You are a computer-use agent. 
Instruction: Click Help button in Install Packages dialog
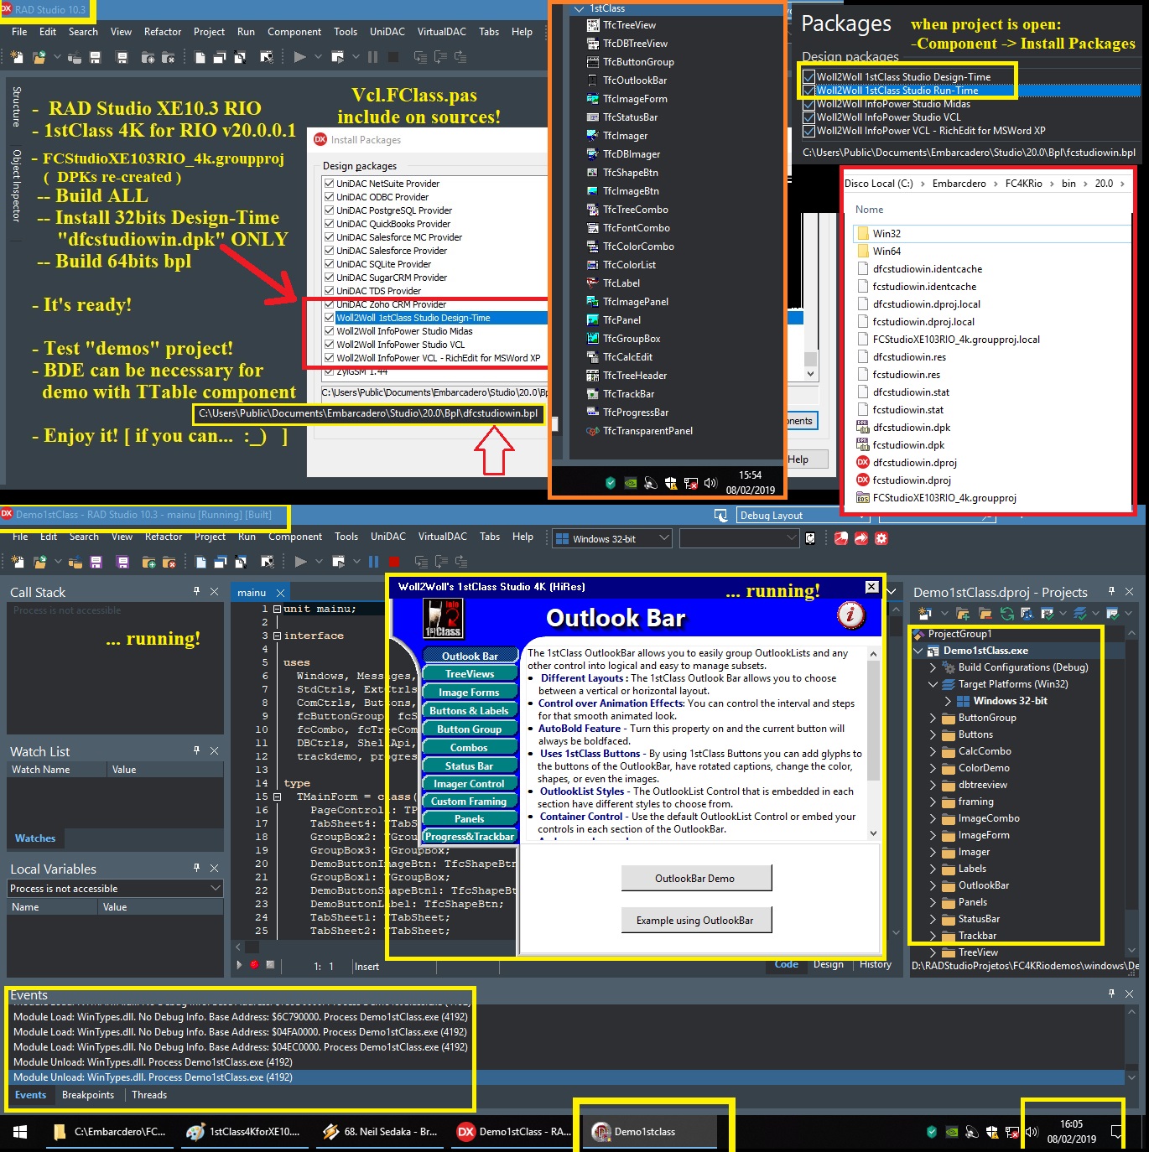(799, 459)
